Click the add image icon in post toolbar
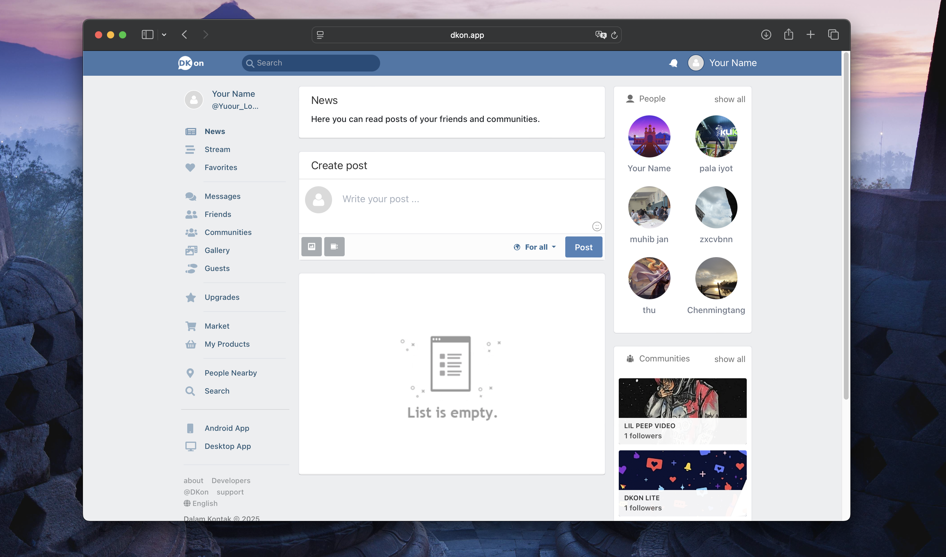 point(311,247)
